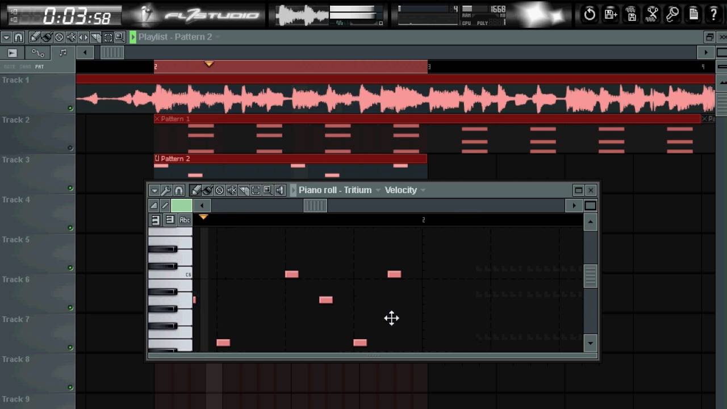Click the Pattern 2 clip title bar
Image resolution: width=727 pixels, height=409 pixels.
coord(290,158)
